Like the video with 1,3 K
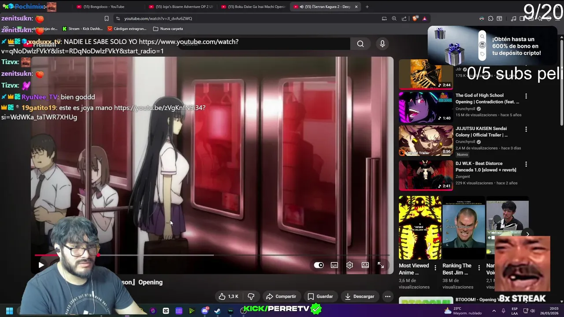 pos(228,296)
